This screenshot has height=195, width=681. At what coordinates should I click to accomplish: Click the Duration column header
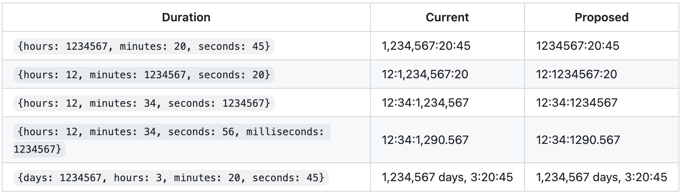pos(186,17)
